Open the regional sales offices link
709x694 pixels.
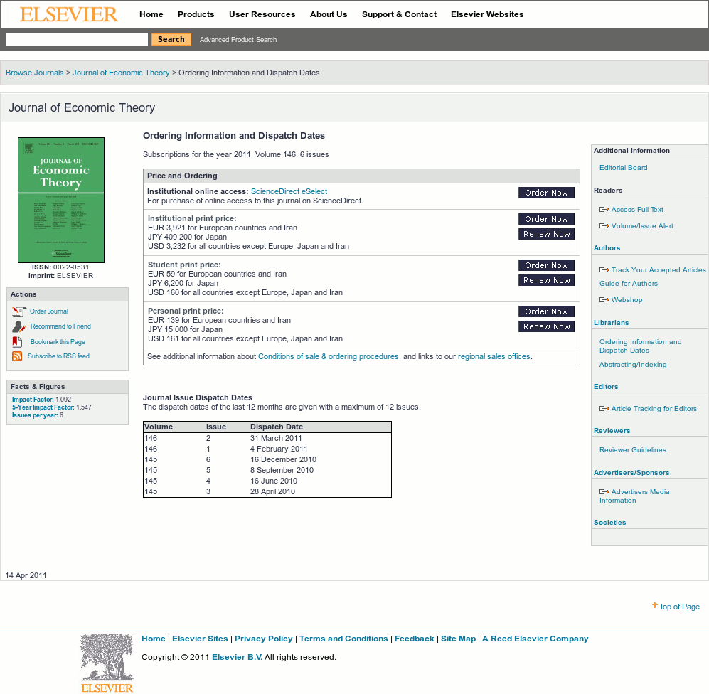[494, 356]
